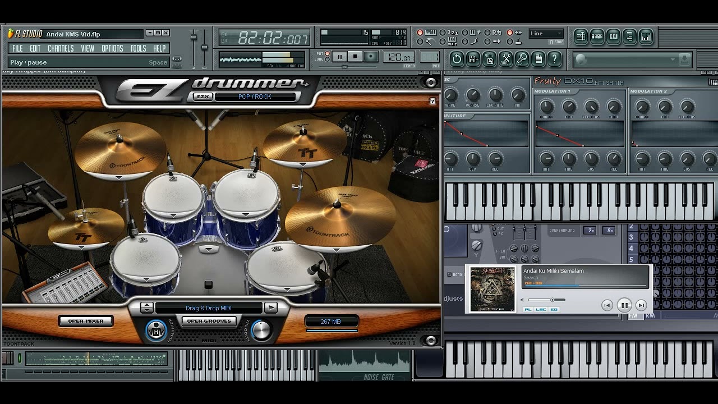Open the FILE menu
The width and height of the screenshot is (718, 404).
tap(18, 48)
